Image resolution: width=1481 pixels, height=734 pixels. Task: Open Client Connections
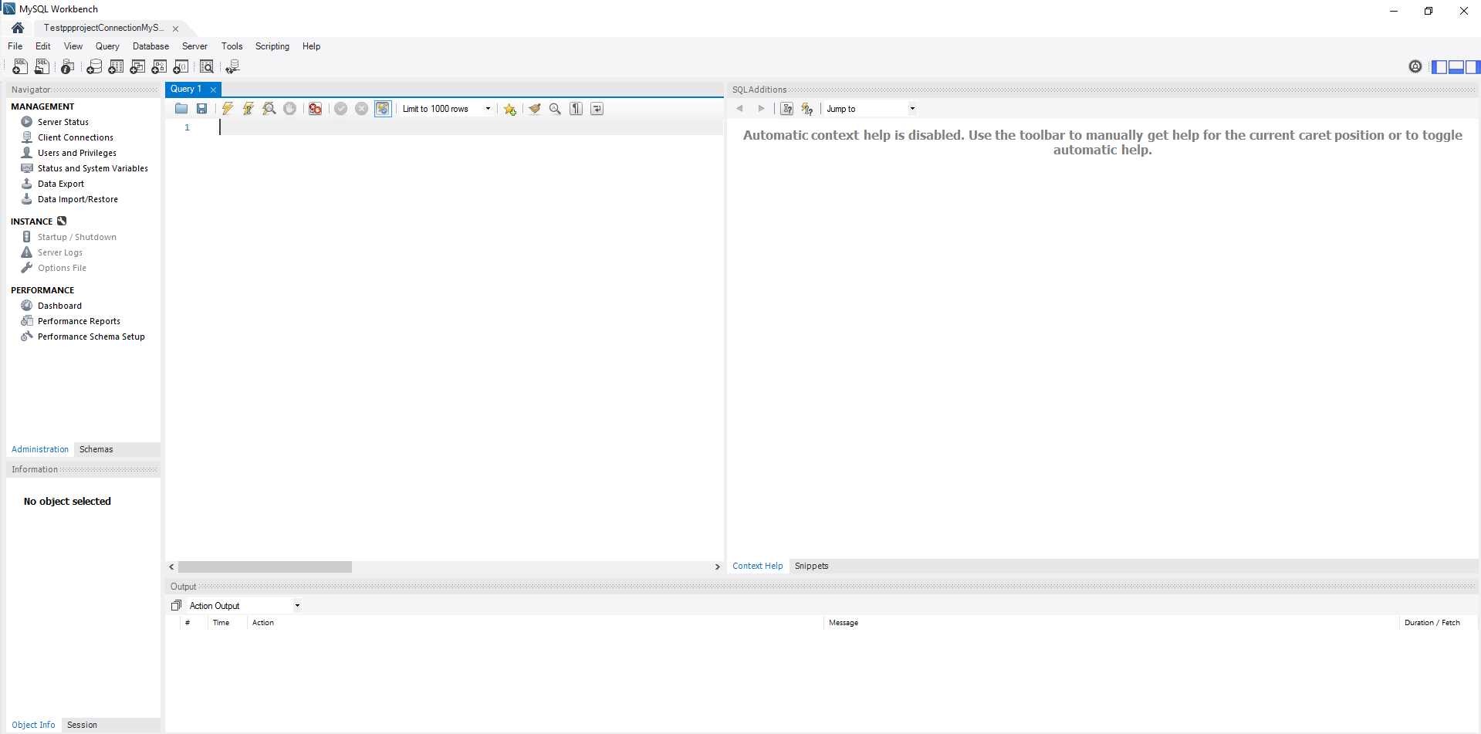tap(76, 137)
